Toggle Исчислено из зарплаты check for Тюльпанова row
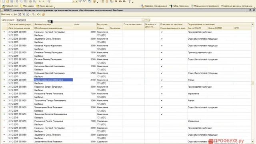Image resolution: width=256 pixels, height=144 pixels. point(162,100)
